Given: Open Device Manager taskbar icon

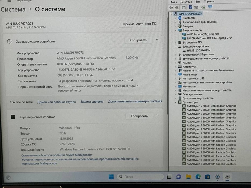Looking at the screenshot, I should pyautogui.click(x=227, y=177).
